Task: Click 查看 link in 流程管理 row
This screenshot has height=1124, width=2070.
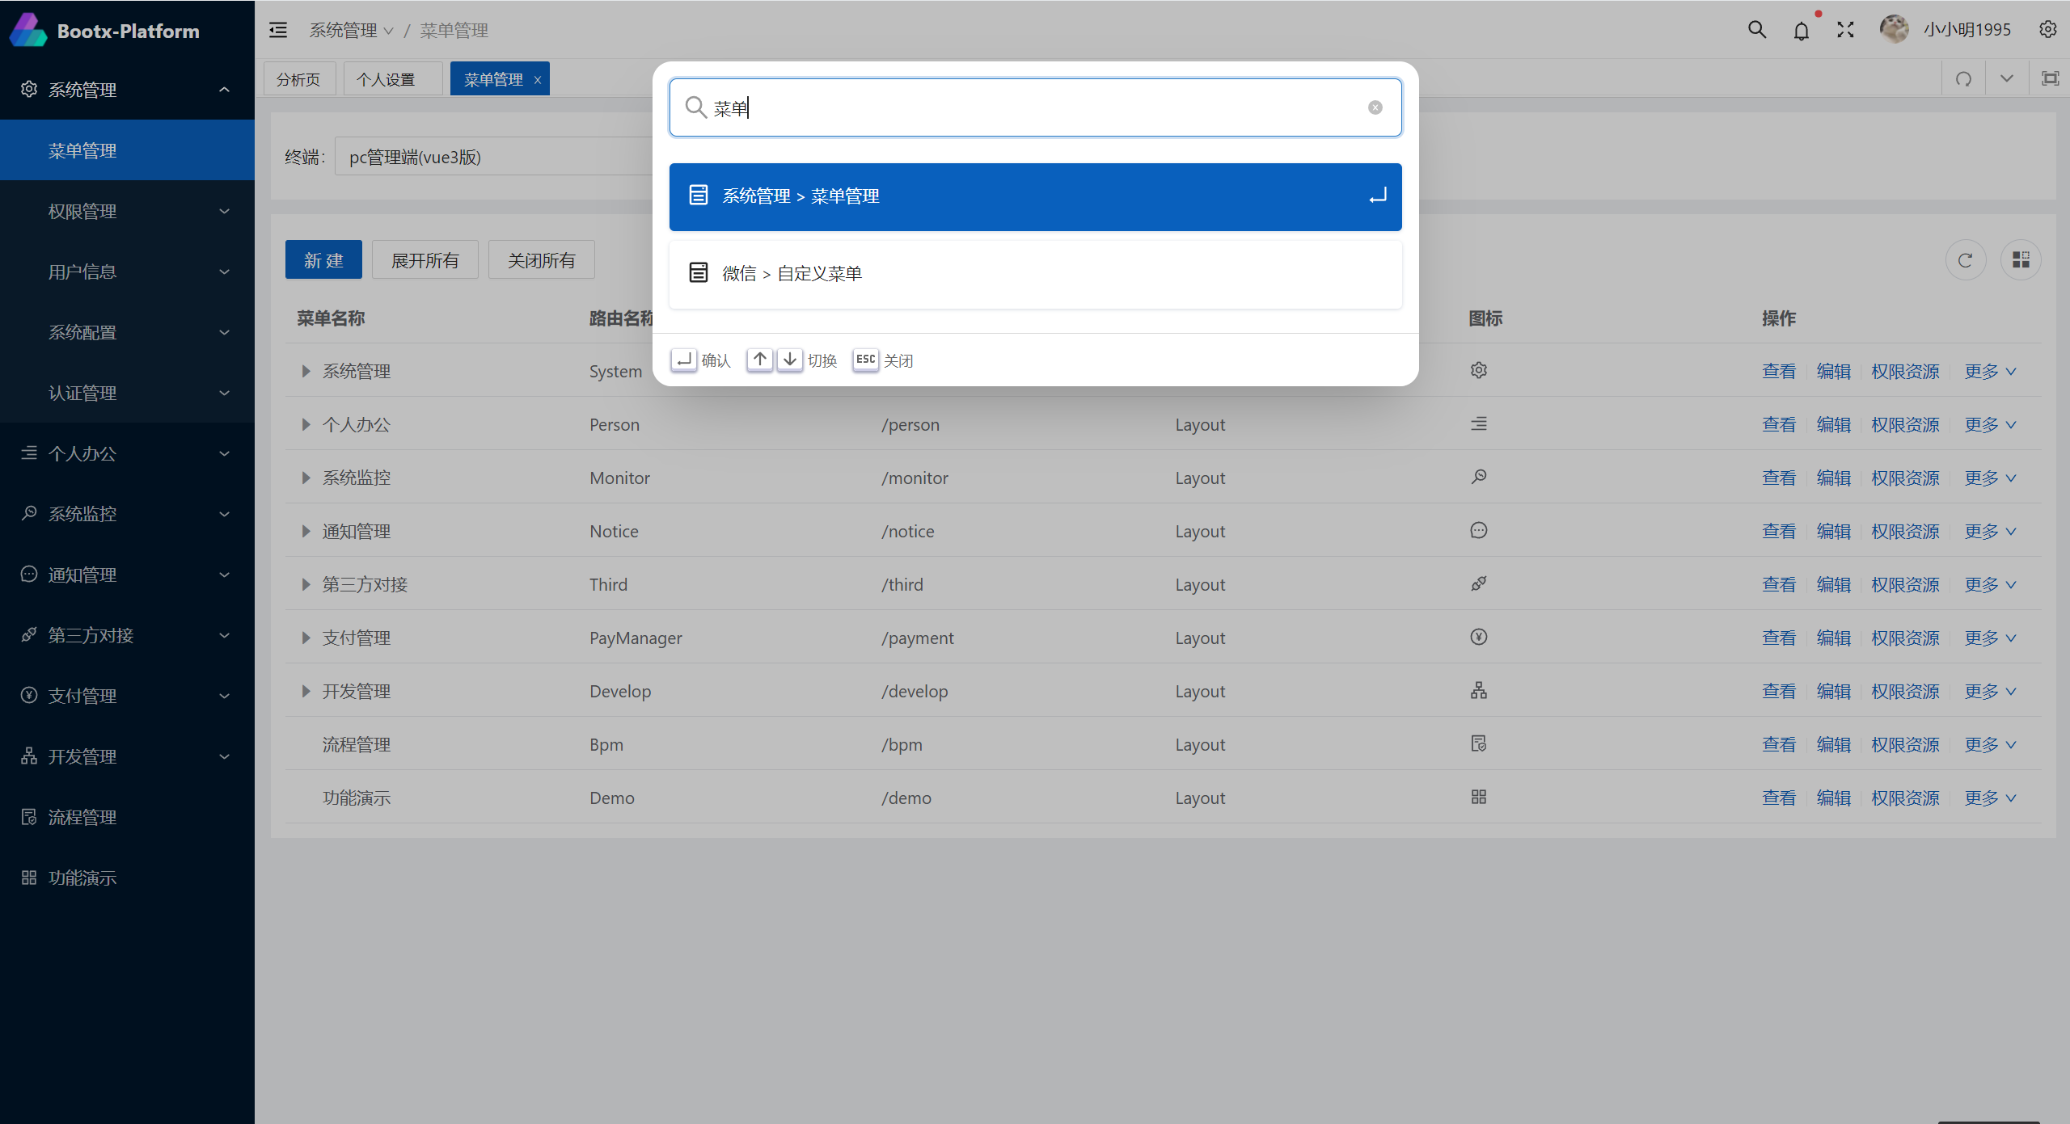Action: click(1779, 745)
